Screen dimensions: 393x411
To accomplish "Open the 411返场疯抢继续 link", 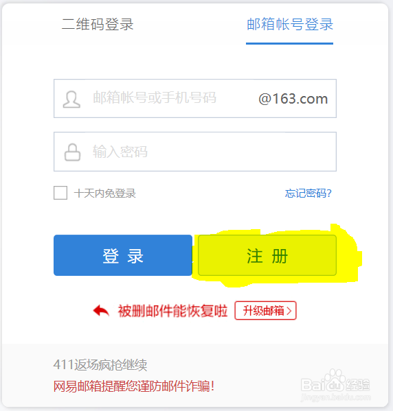I will (x=100, y=365).
